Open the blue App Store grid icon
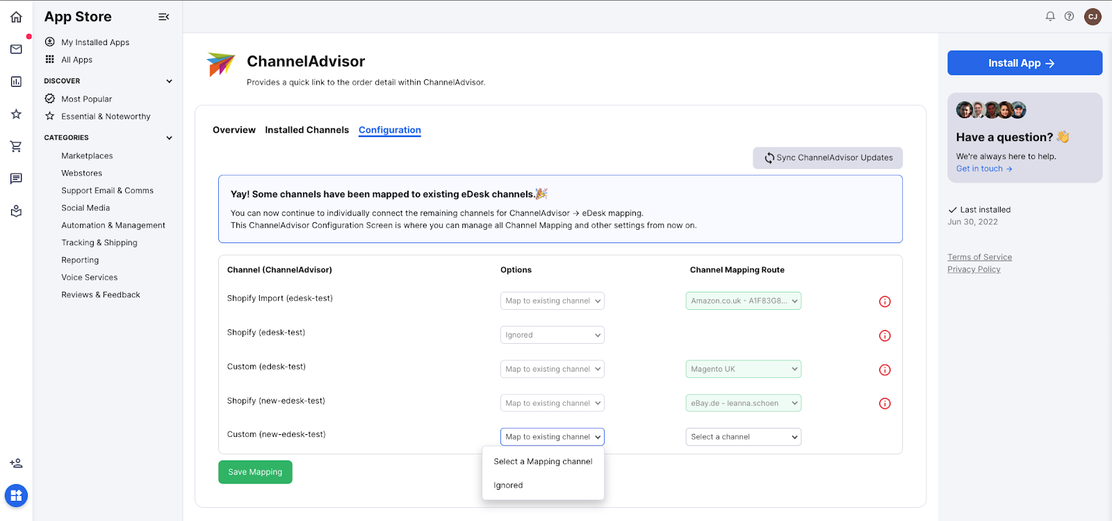The width and height of the screenshot is (1112, 521). point(16,496)
